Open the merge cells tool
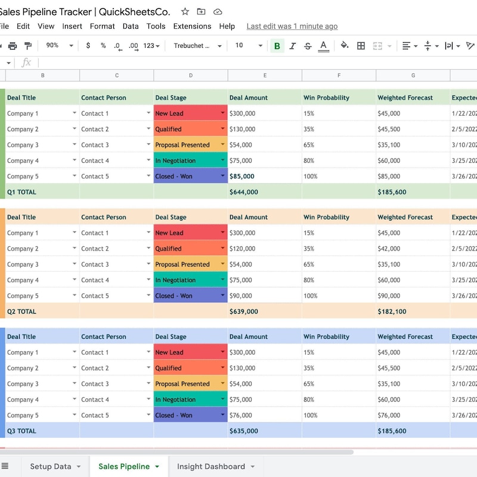This screenshot has height=477, width=477. pos(377,45)
